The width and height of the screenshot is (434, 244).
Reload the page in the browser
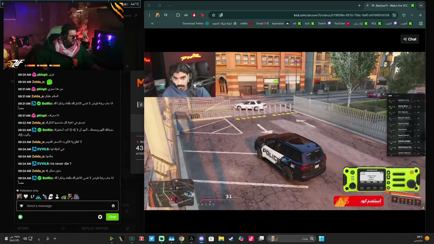pyautogui.click(x=404, y=15)
